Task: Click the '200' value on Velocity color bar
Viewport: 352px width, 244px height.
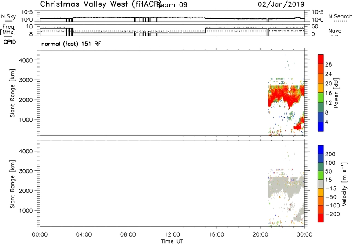Action: coord(330,154)
